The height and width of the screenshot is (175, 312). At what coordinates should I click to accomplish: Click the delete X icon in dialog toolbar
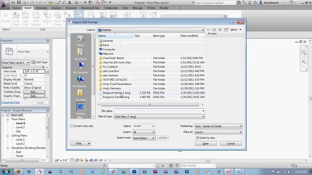[x=220, y=30]
